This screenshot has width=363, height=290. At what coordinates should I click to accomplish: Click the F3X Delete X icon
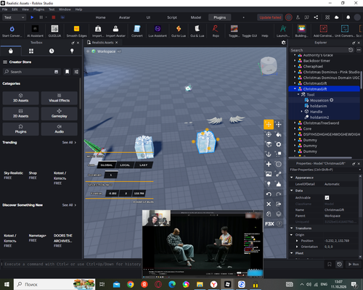[x=269, y=204]
